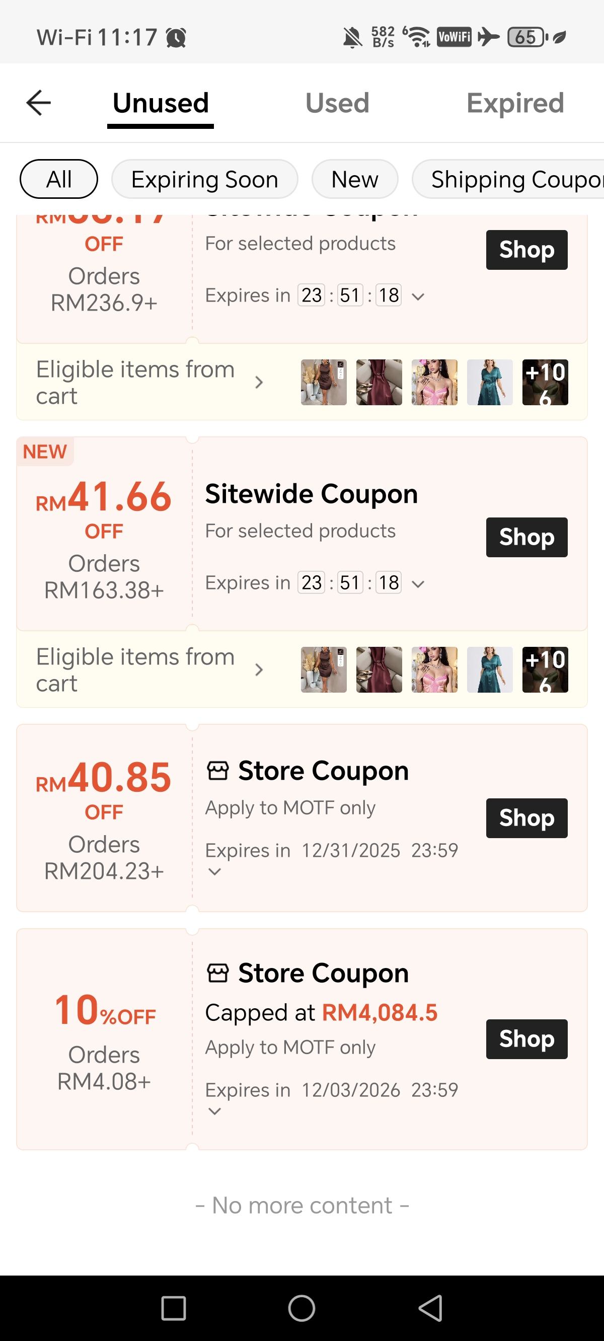Viewport: 604px width, 1341px height.
Task: Tap Shop on the RM40.85 store coupon
Action: (x=526, y=818)
